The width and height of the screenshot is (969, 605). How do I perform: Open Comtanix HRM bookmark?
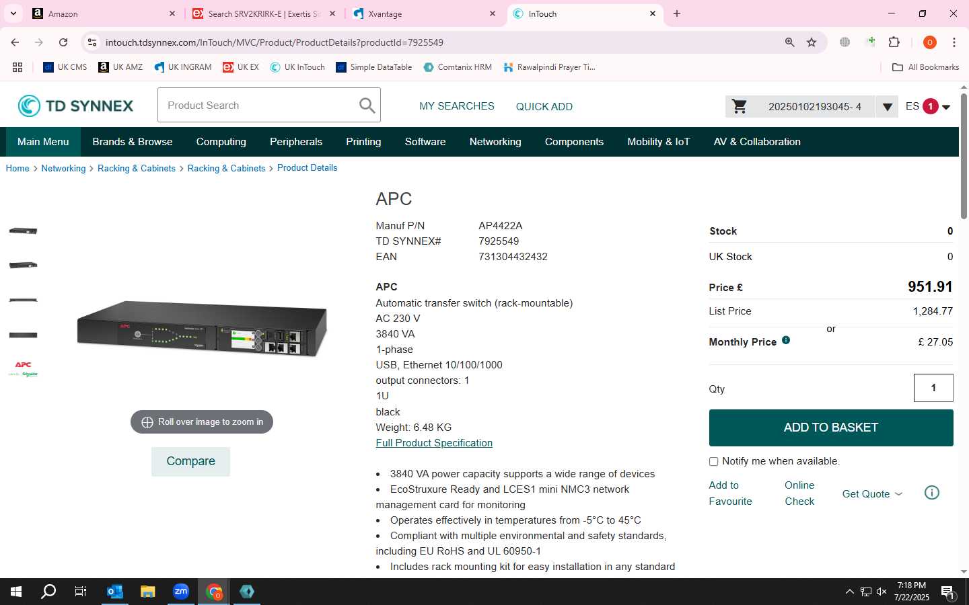point(458,67)
